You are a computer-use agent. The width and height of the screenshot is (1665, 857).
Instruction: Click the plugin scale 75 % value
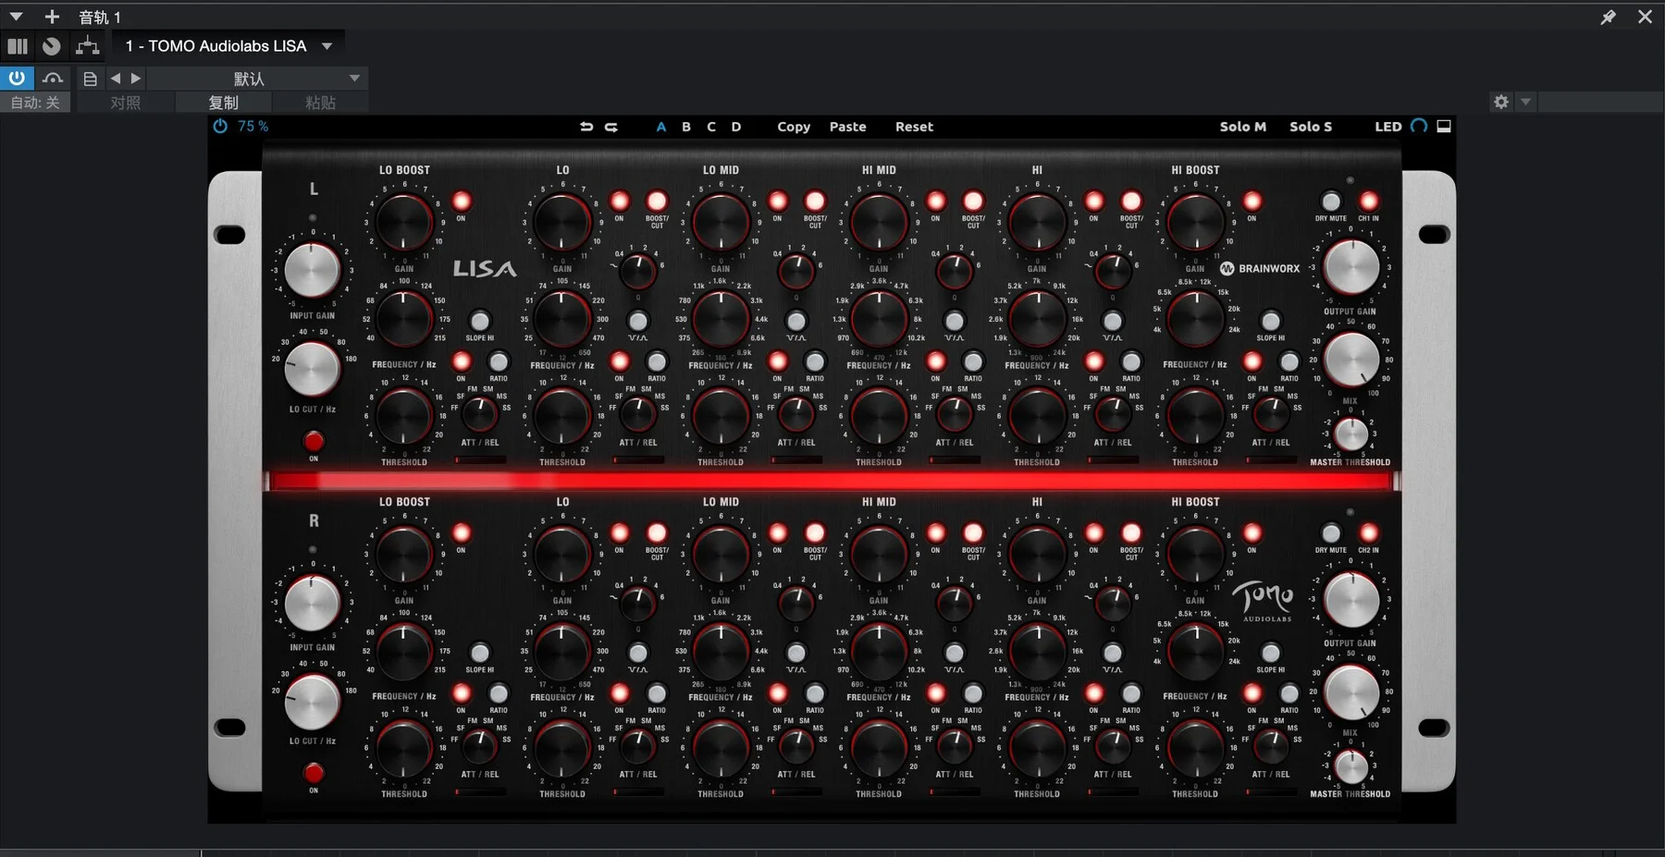tap(253, 126)
